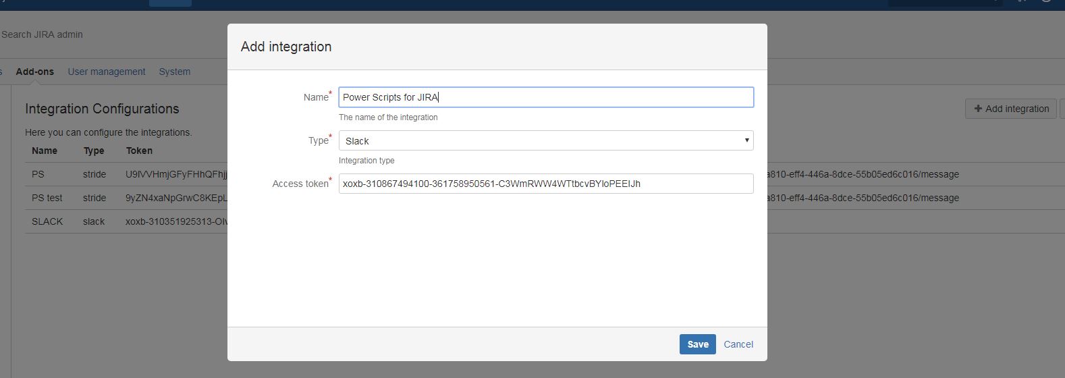This screenshot has width=1065, height=378.
Task: Click the Name column header
Action: [x=45, y=151]
